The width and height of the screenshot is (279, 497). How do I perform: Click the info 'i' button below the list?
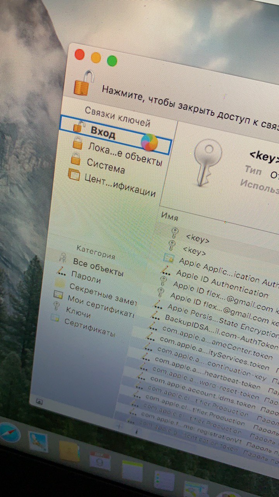click(x=136, y=431)
